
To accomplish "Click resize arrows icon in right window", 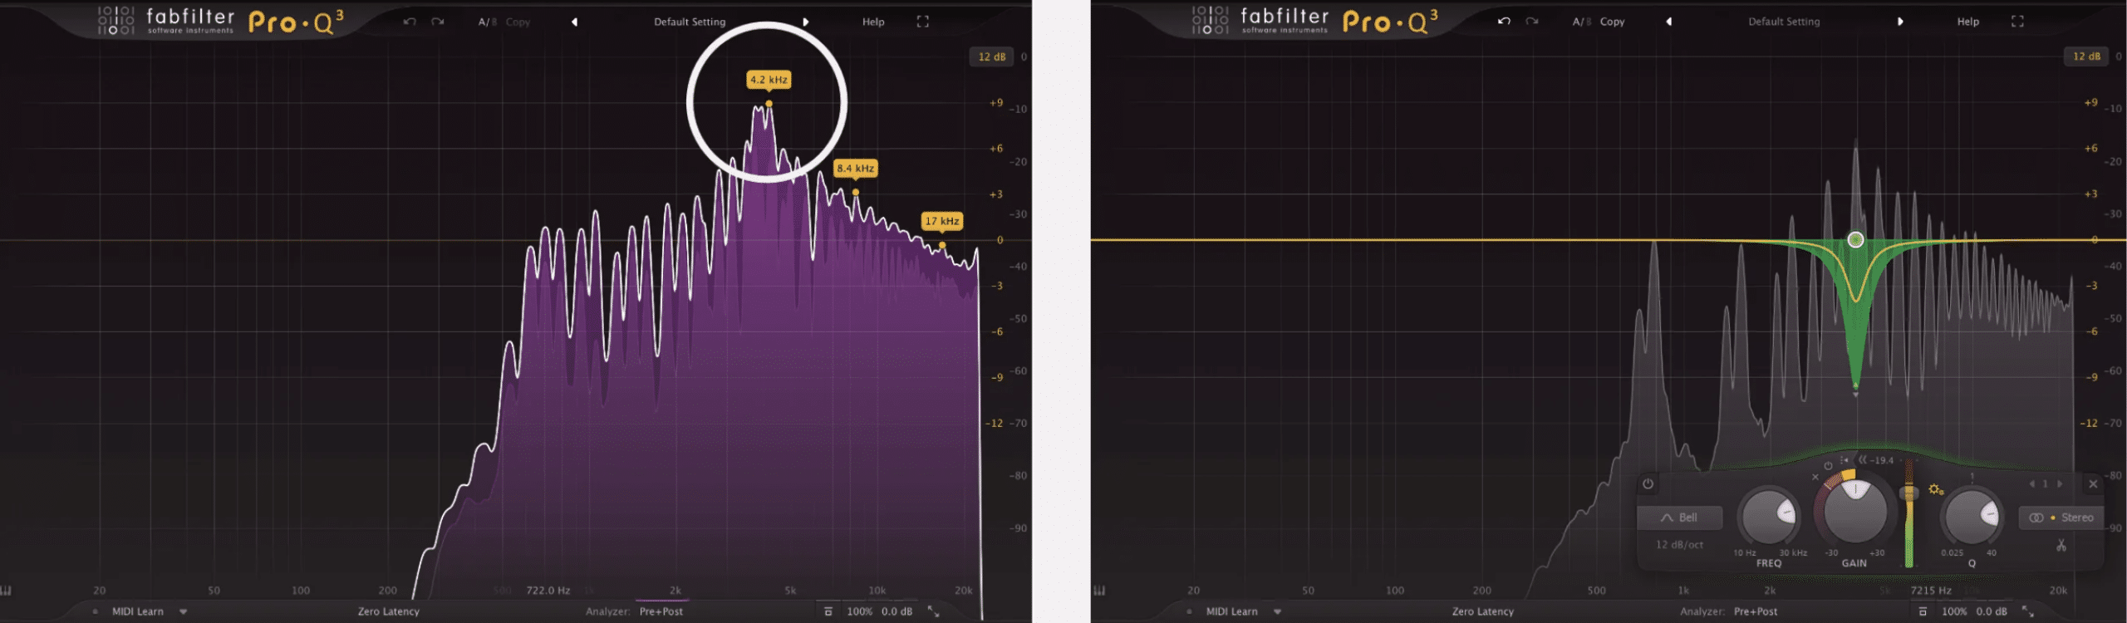I will click(x=2028, y=611).
